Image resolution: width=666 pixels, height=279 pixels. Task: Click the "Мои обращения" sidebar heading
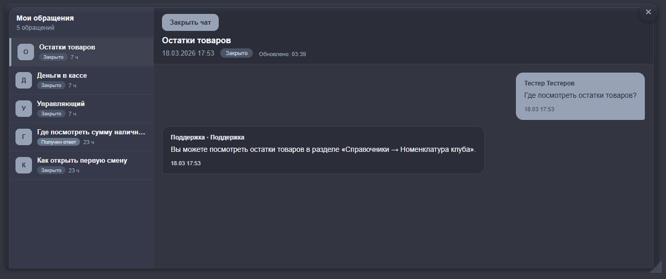click(45, 18)
